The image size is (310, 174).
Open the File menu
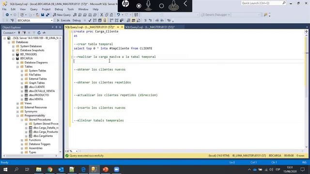point(4,9)
